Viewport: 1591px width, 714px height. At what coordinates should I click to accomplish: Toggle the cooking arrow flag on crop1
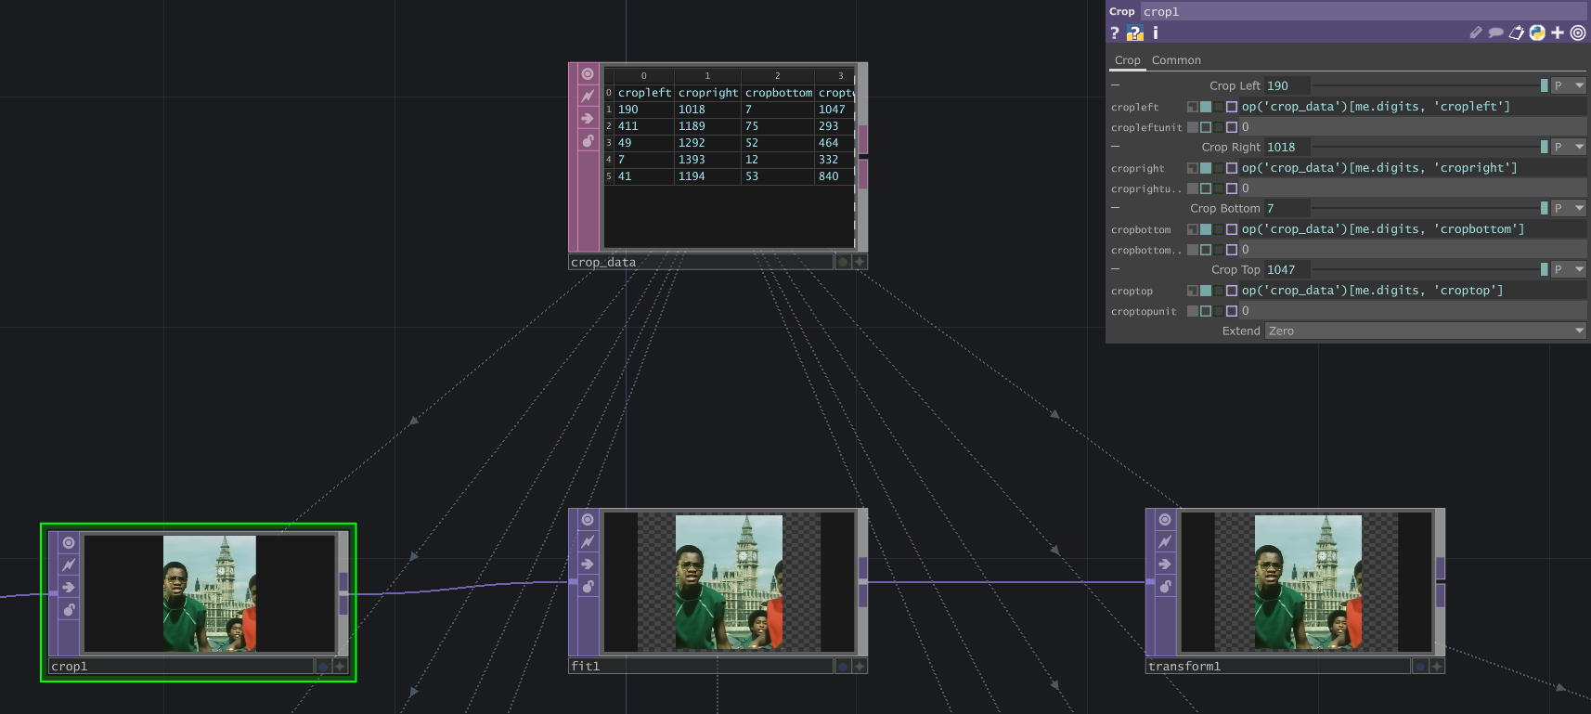coord(69,587)
